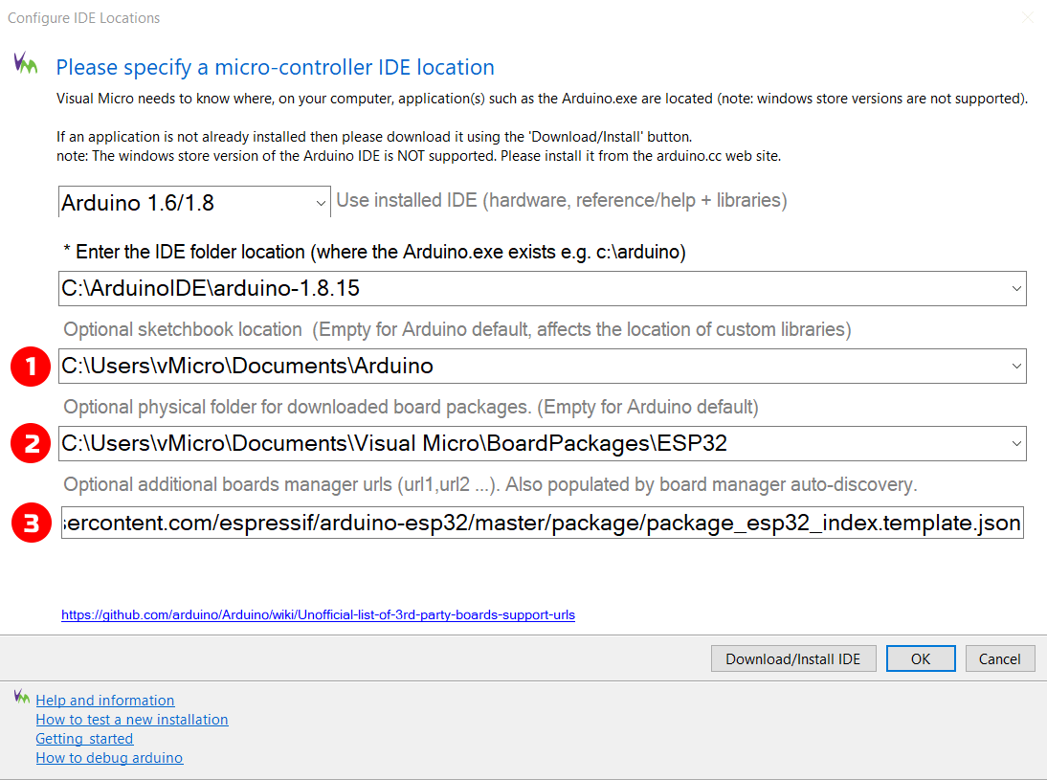Click the 'Use installed IDE' description text
The image size is (1047, 780).
562,200
